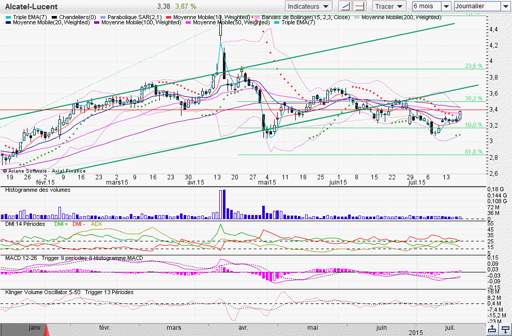The height and width of the screenshot is (336, 512).
Task: Click the mars15 date axis label
Action: click(117, 182)
